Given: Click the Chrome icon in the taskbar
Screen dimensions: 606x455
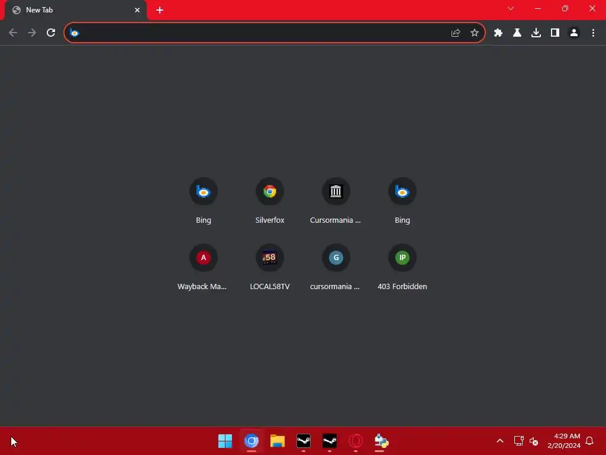Looking at the screenshot, I should [x=251, y=441].
